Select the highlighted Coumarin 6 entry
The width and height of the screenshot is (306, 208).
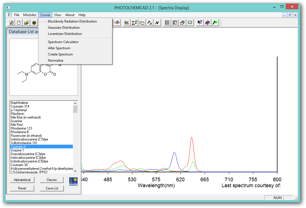coord(41,147)
